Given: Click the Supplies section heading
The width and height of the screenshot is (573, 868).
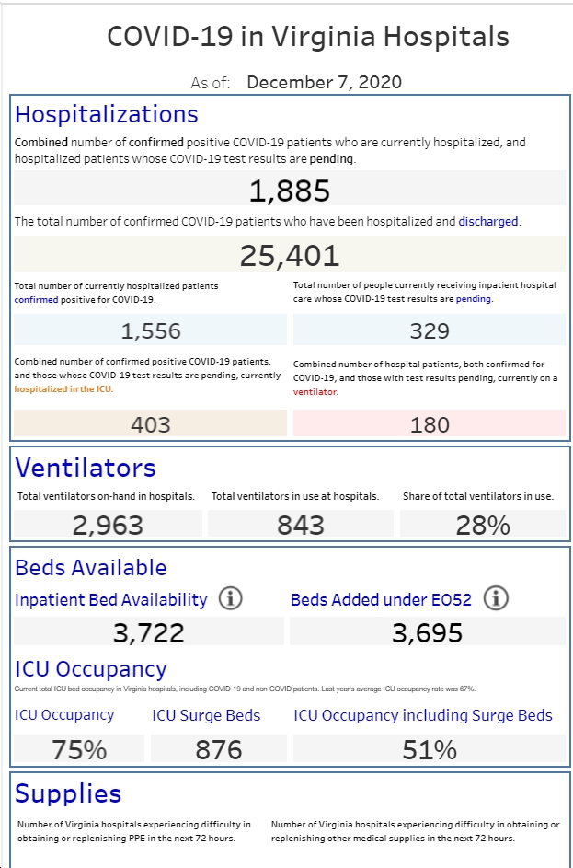Looking at the screenshot, I should point(68,793).
